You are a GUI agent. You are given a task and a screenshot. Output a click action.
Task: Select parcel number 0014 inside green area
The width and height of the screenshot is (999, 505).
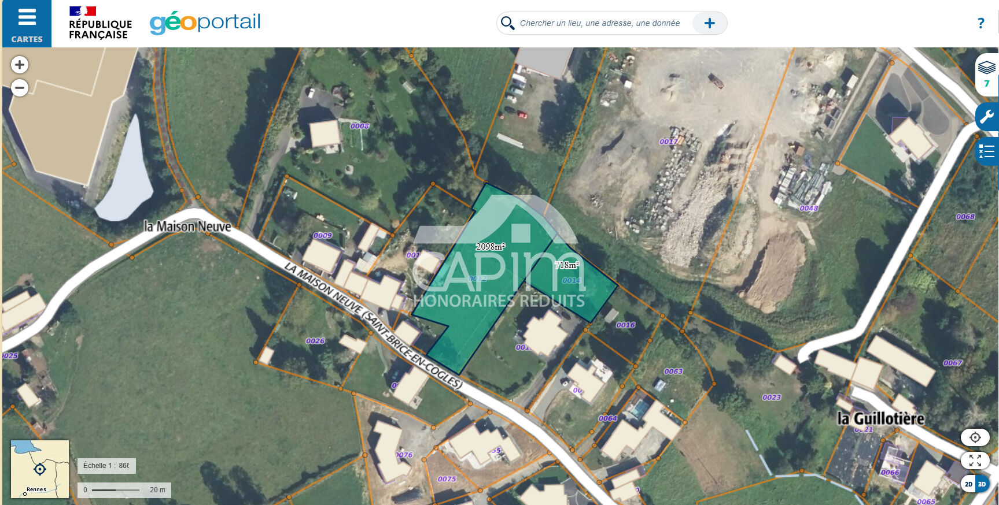point(572,281)
